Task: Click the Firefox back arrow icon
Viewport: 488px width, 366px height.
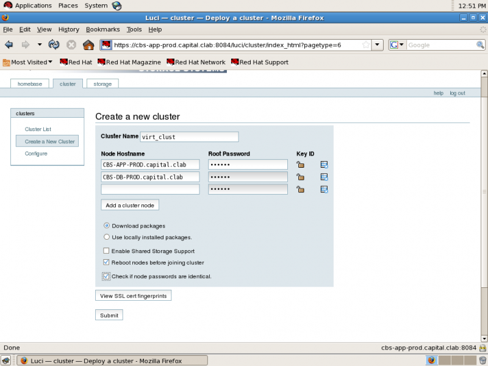Action: point(9,45)
